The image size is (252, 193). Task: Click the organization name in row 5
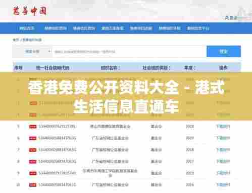coord(110,127)
